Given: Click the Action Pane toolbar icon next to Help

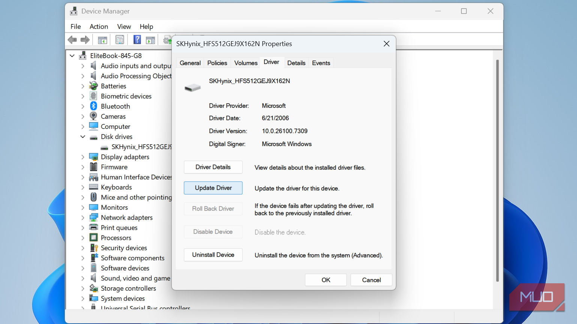Looking at the screenshot, I should point(150,40).
